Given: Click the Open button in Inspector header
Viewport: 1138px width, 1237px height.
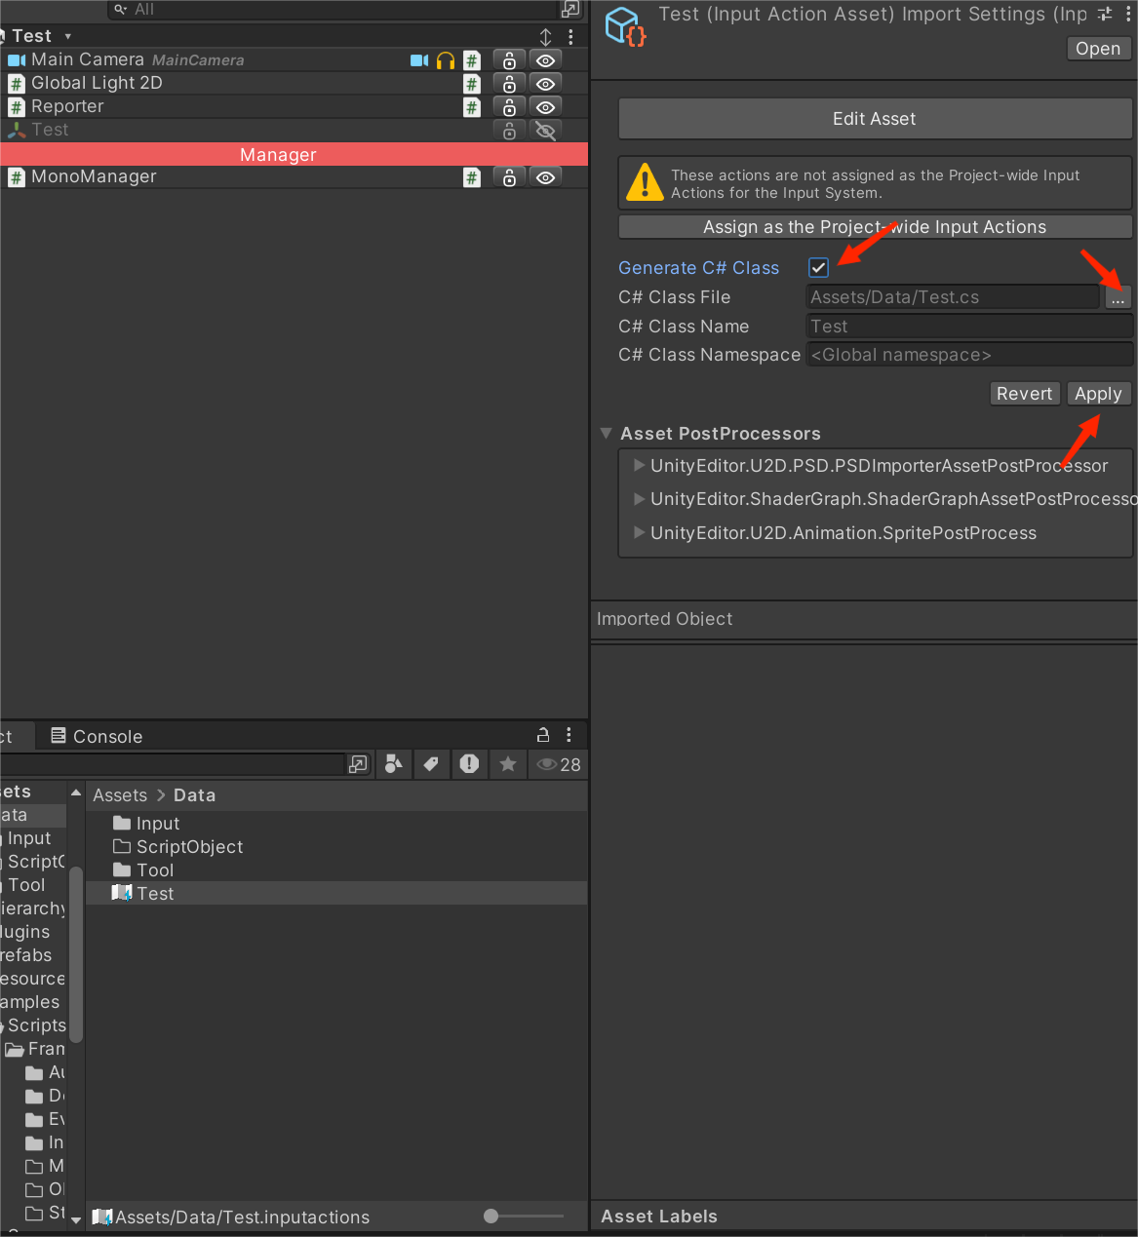Looking at the screenshot, I should [1098, 49].
